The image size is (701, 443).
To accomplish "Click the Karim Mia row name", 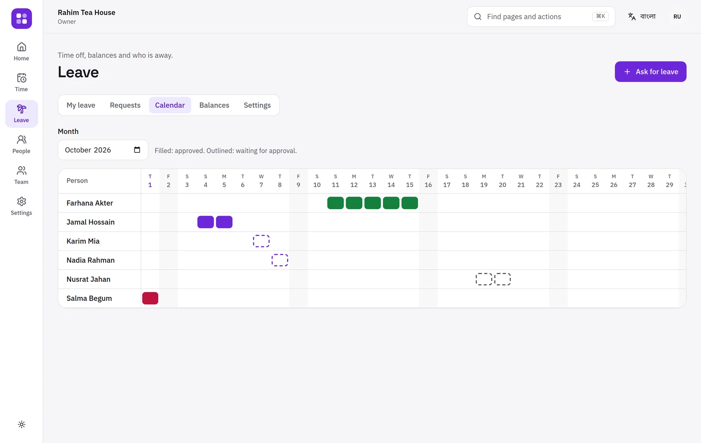I will (x=83, y=241).
